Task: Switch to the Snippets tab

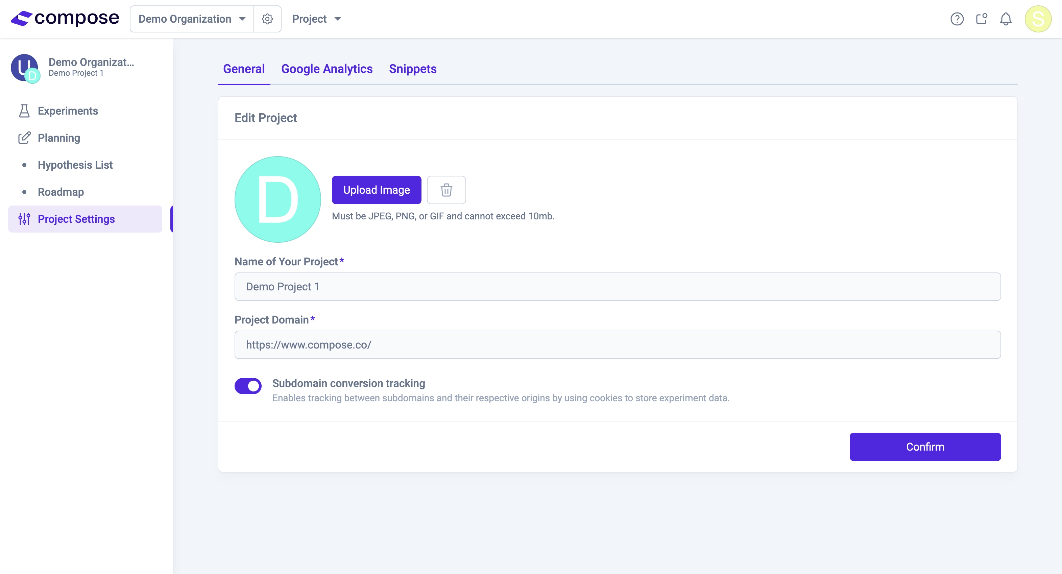Action: click(x=412, y=69)
